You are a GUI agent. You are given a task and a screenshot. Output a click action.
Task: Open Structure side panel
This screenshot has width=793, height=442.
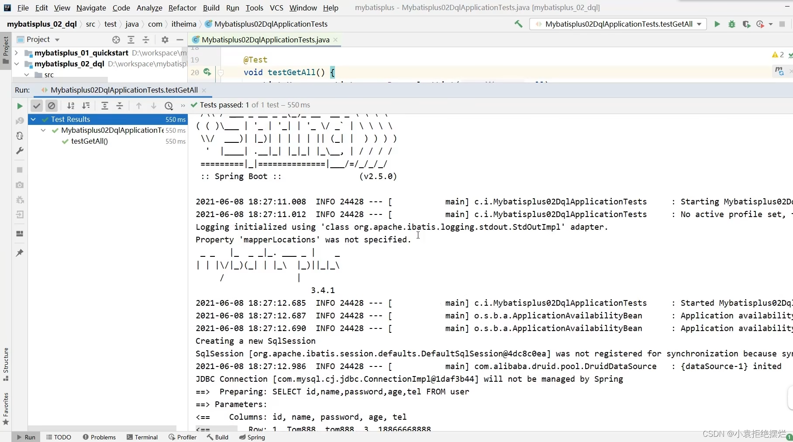point(6,364)
